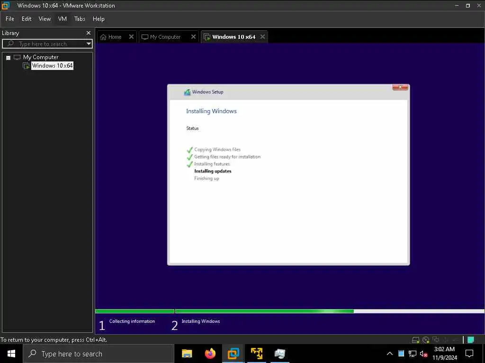This screenshot has height=363, width=485.
Task: Click the CD/DVD drive status icon in VMware status bar
Action: point(426,340)
